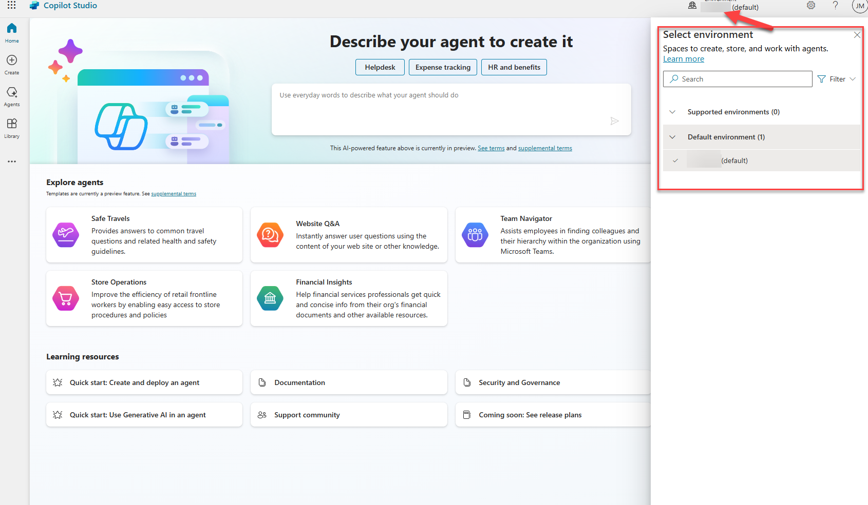Click the Copilot Studio logo icon
The image size is (868, 505).
(x=34, y=6)
